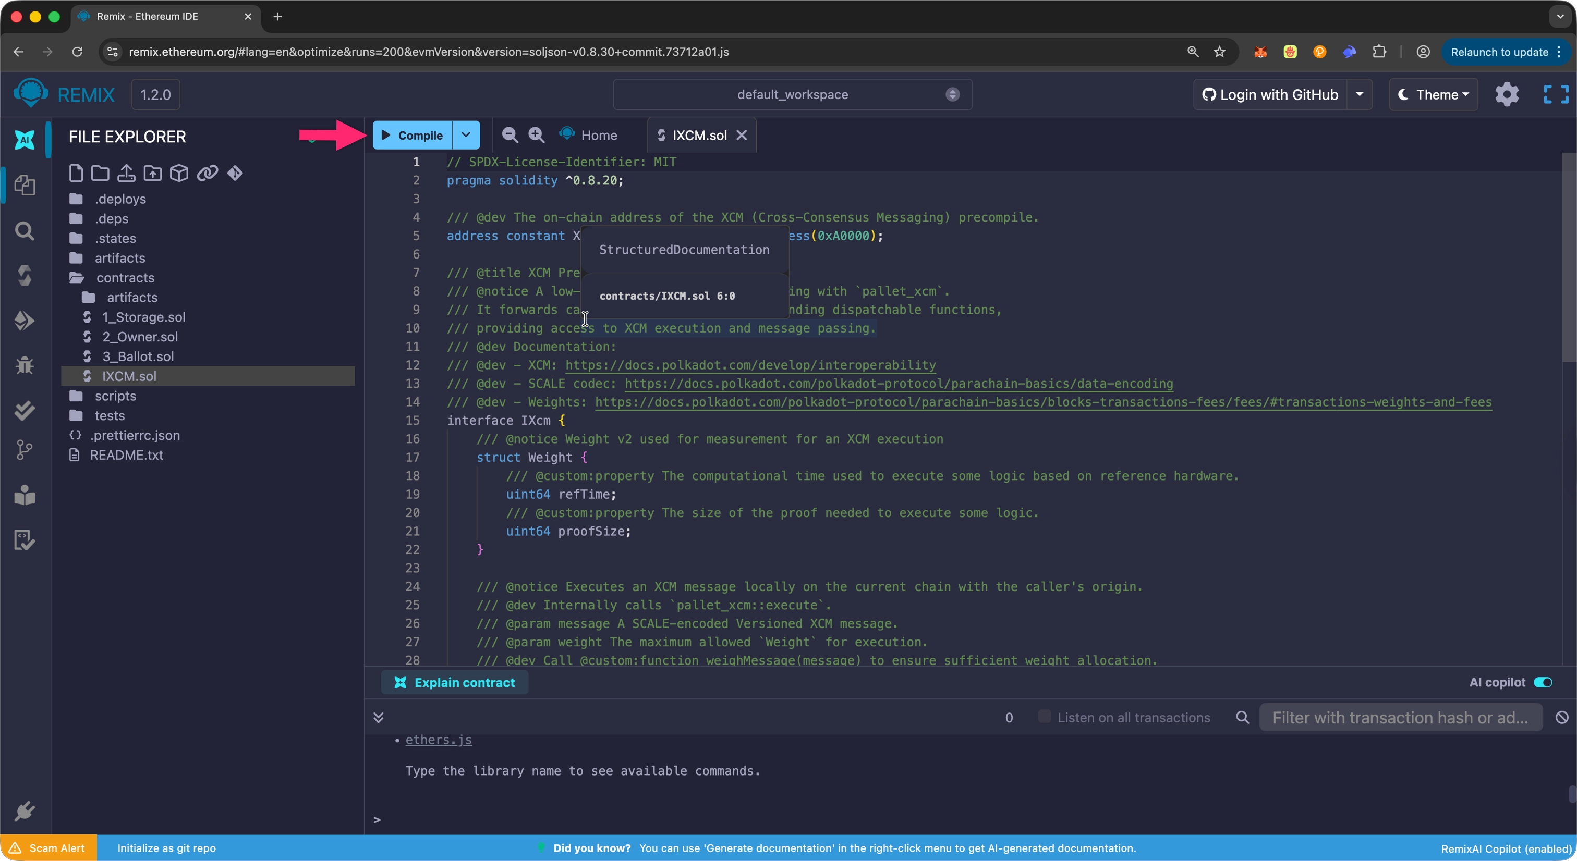The height and width of the screenshot is (861, 1577).
Task: Click the zoom in editor icon
Action: pyautogui.click(x=536, y=135)
